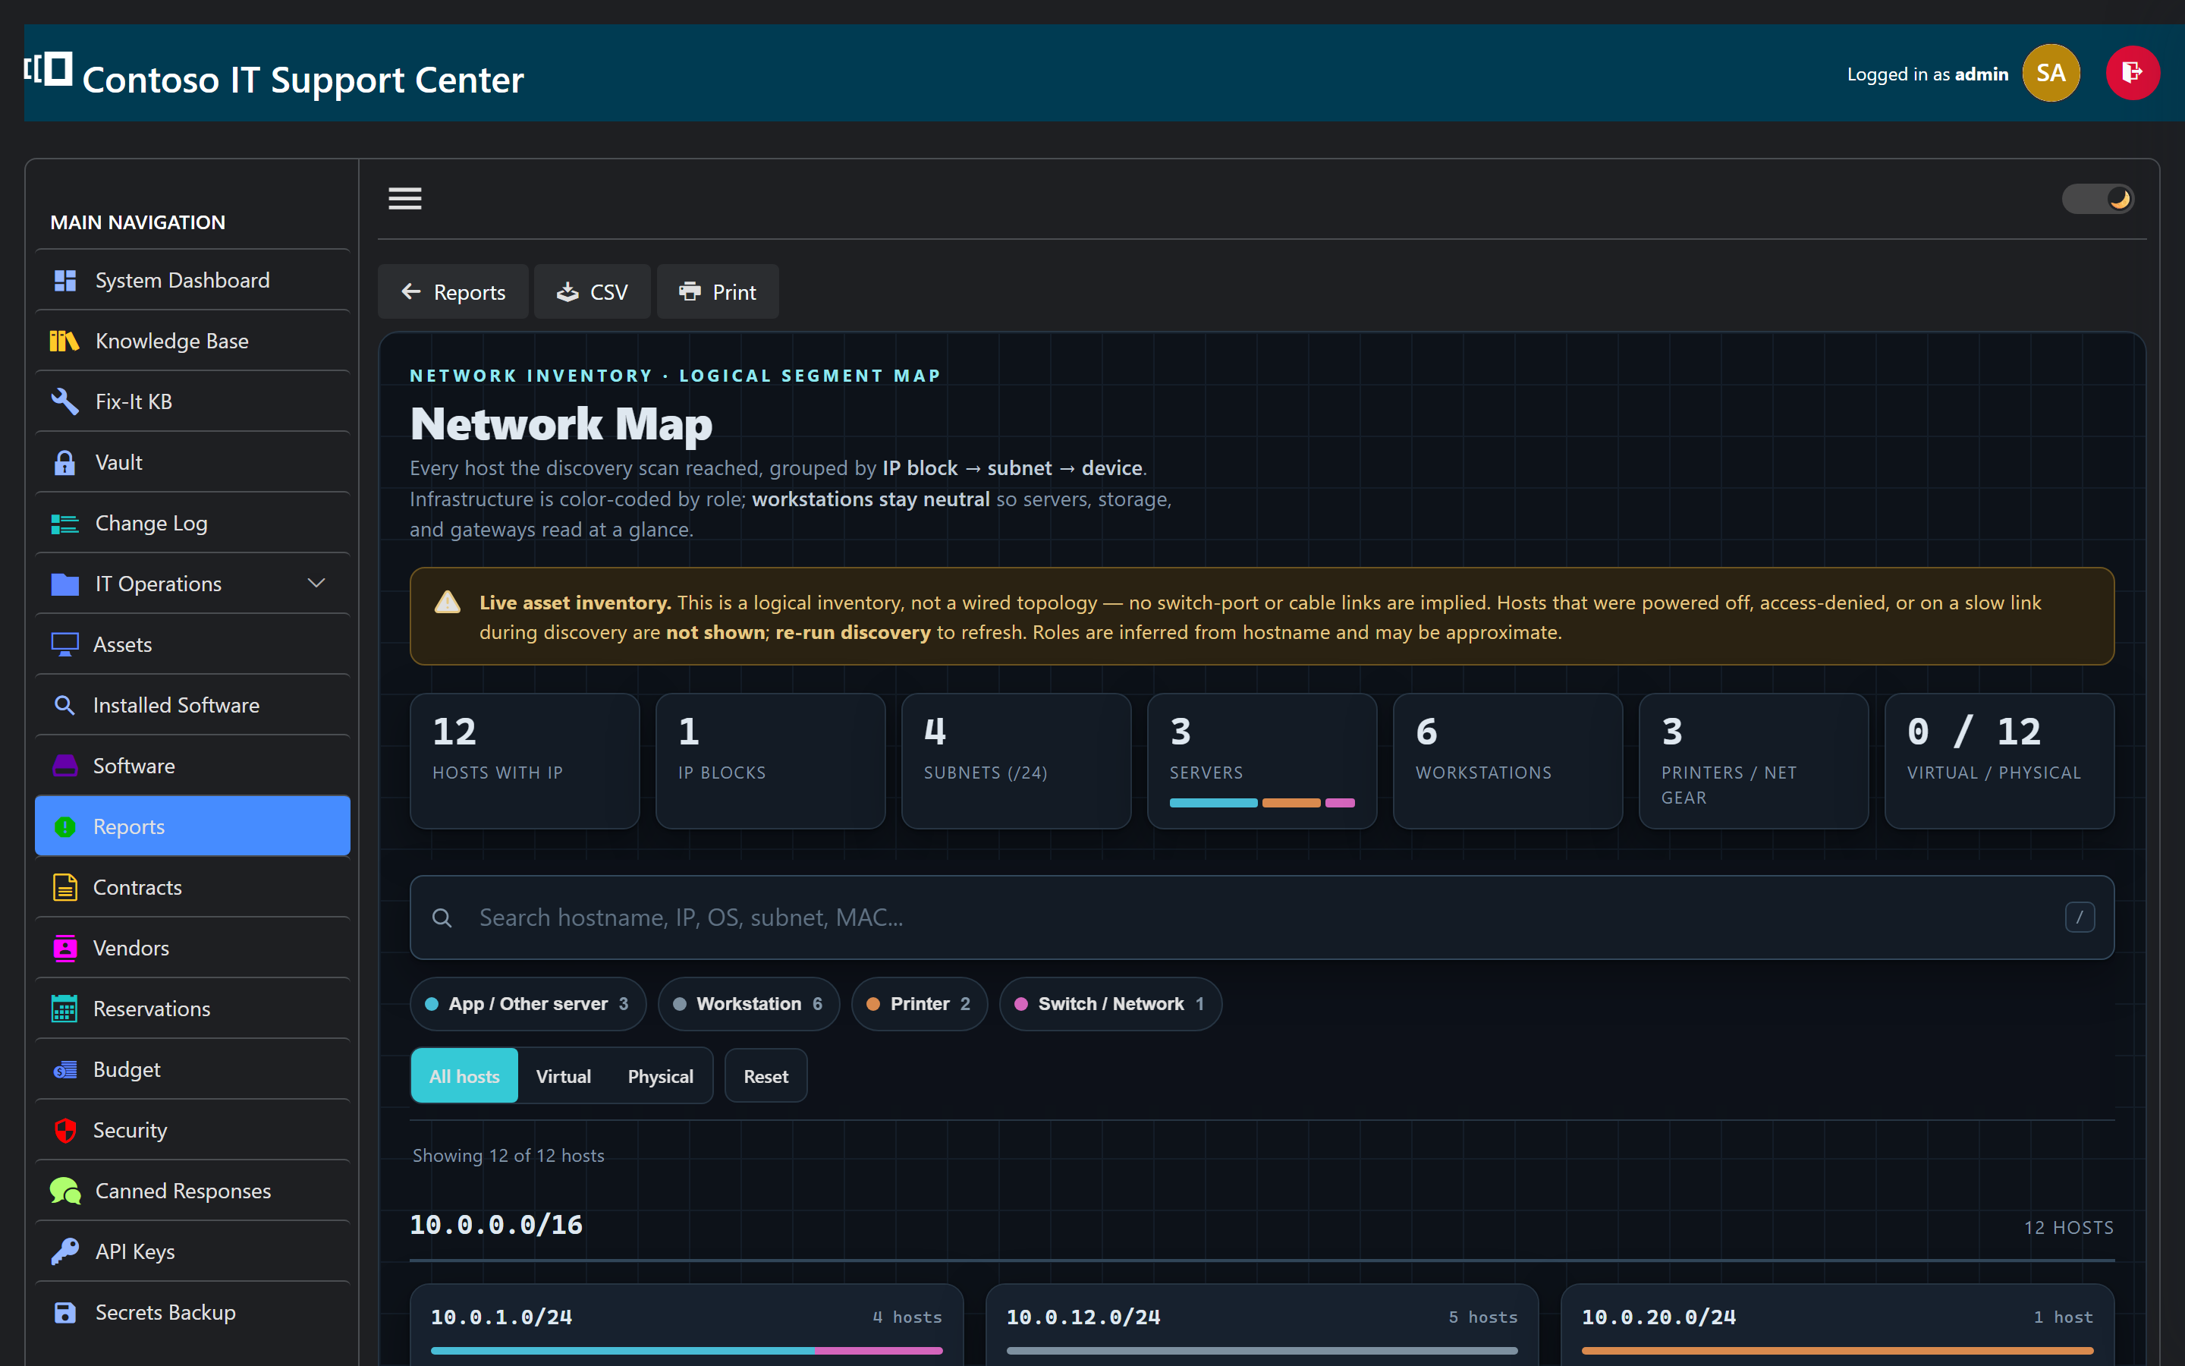Click the Canned Responses chat bubbles icon
This screenshot has height=1366, width=2185.
(x=65, y=1191)
